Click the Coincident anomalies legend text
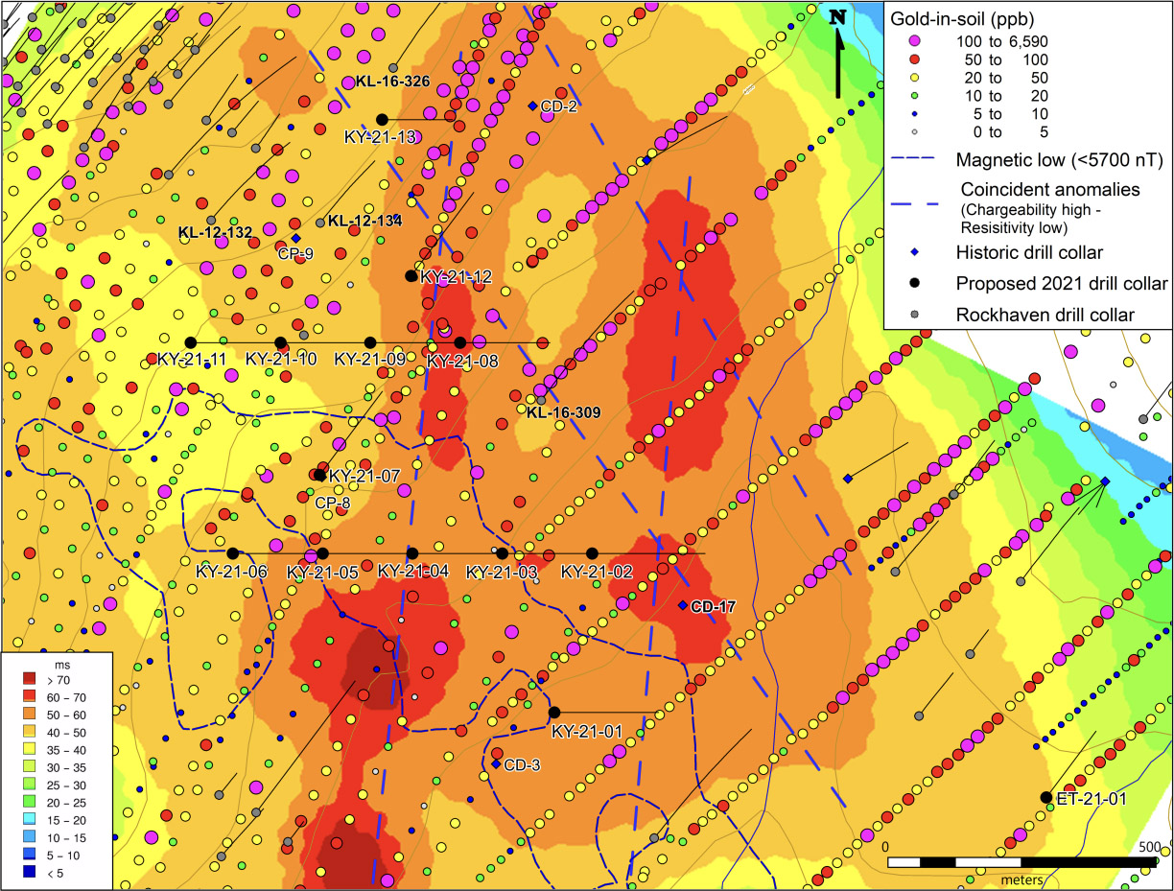Screen dimensions: 1174x891 [x=1050, y=189]
